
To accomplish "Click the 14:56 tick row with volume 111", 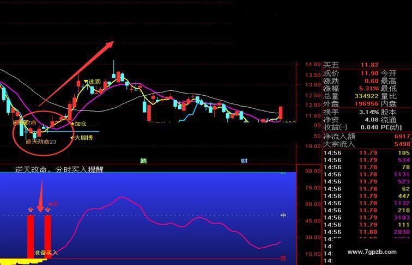I will 367,225.
